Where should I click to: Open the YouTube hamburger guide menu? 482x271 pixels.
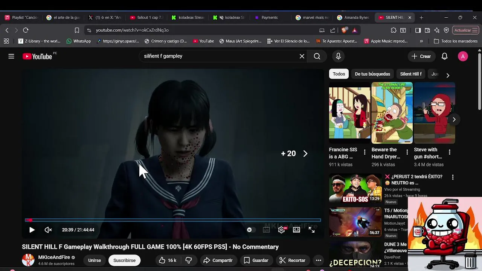point(11,56)
